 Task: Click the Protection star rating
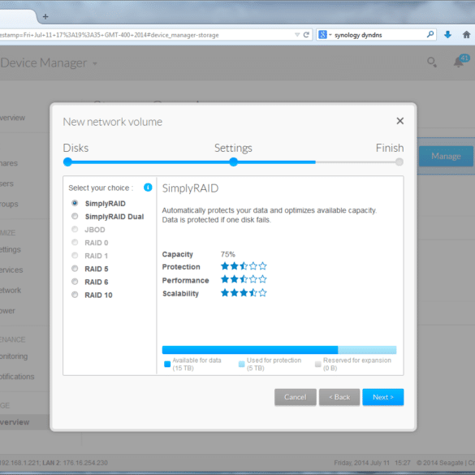244,266
